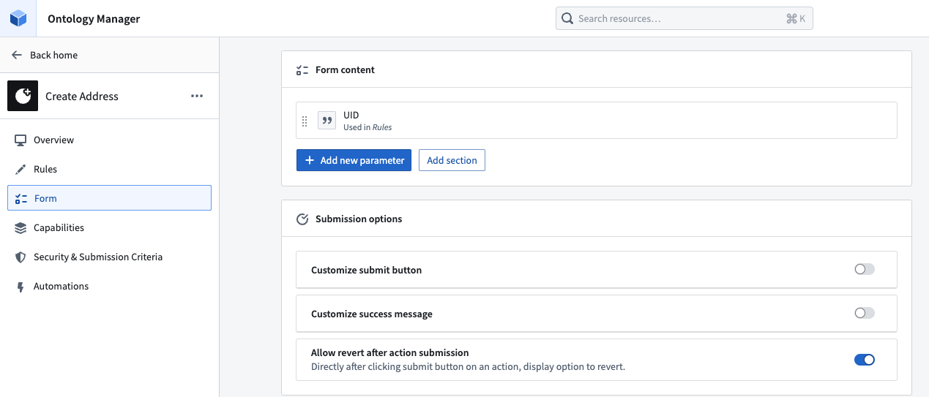Enable the Customize success message toggle
The height and width of the screenshot is (397, 929).
pyautogui.click(x=865, y=313)
